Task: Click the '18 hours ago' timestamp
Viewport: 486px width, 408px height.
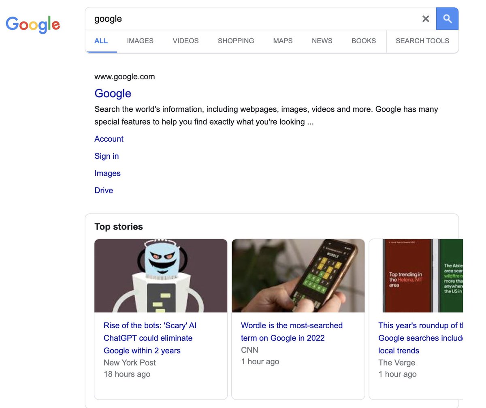Action: pos(127,374)
